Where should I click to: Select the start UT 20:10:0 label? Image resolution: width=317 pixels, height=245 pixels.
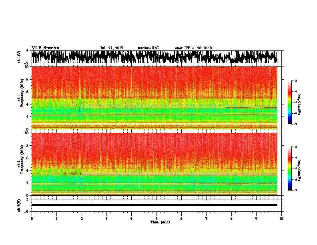tap(193, 48)
